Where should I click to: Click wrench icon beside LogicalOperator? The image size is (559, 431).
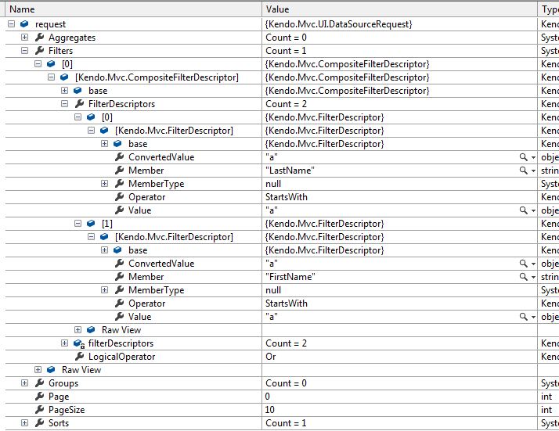80,356
